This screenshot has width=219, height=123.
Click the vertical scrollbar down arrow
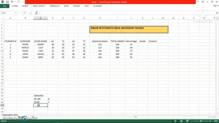tap(218, 114)
